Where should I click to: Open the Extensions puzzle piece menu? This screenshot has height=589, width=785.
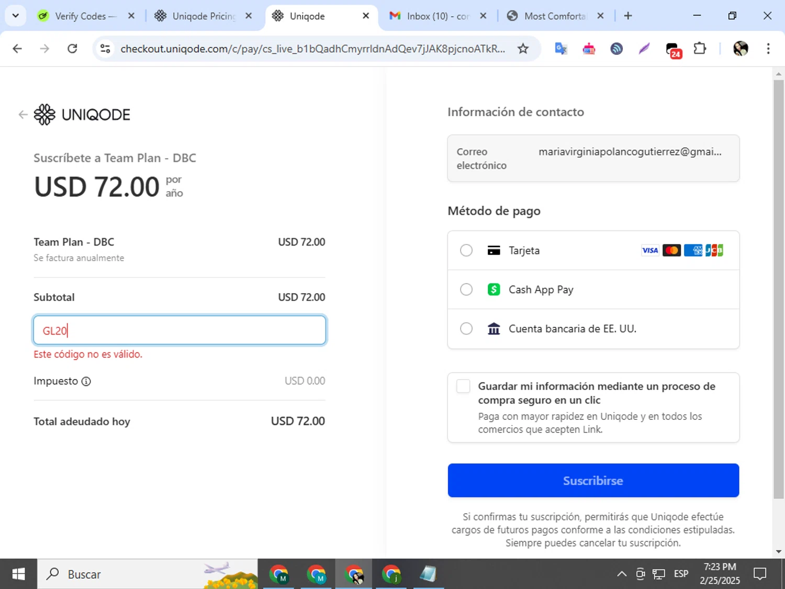(x=700, y=49)
